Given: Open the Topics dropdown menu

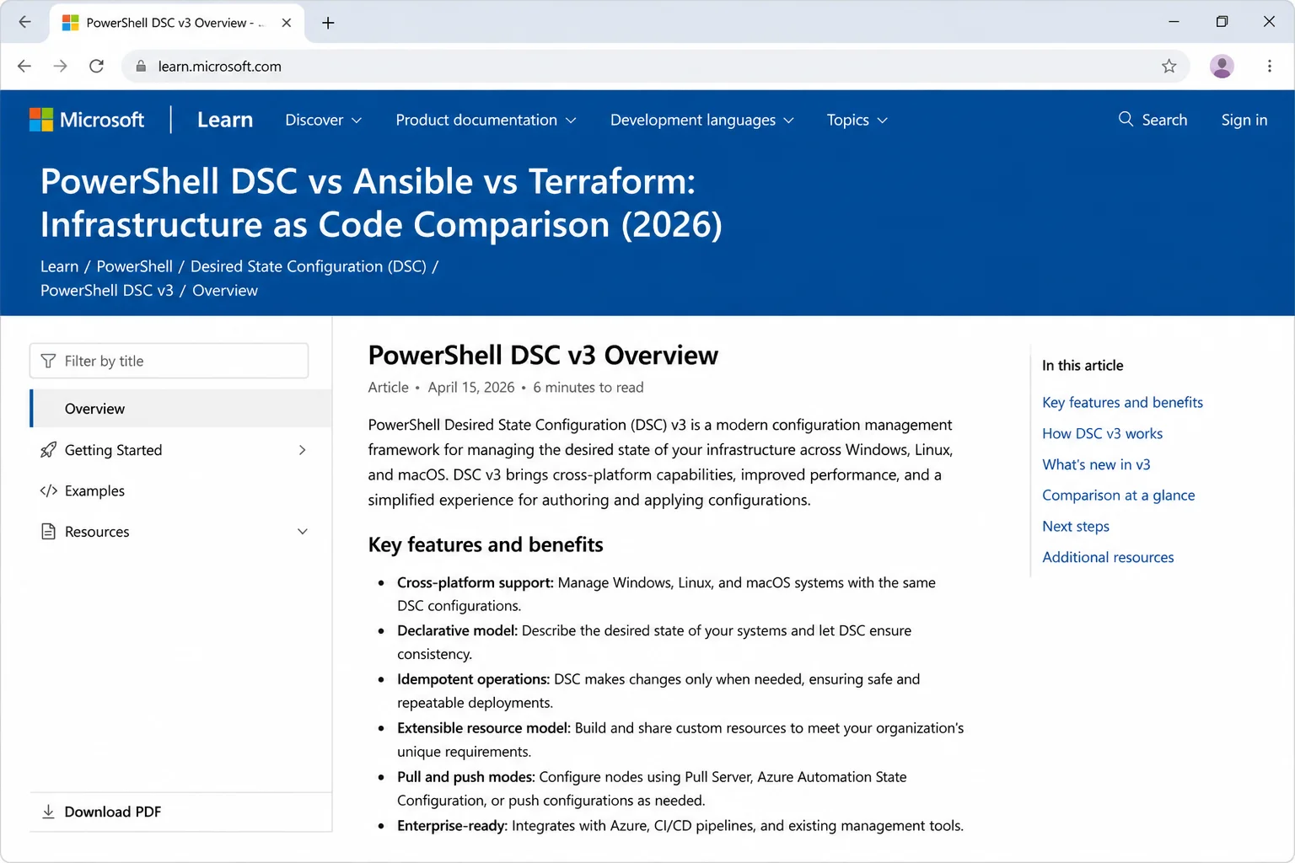Looking at the screenshot, I should (857, 120).
